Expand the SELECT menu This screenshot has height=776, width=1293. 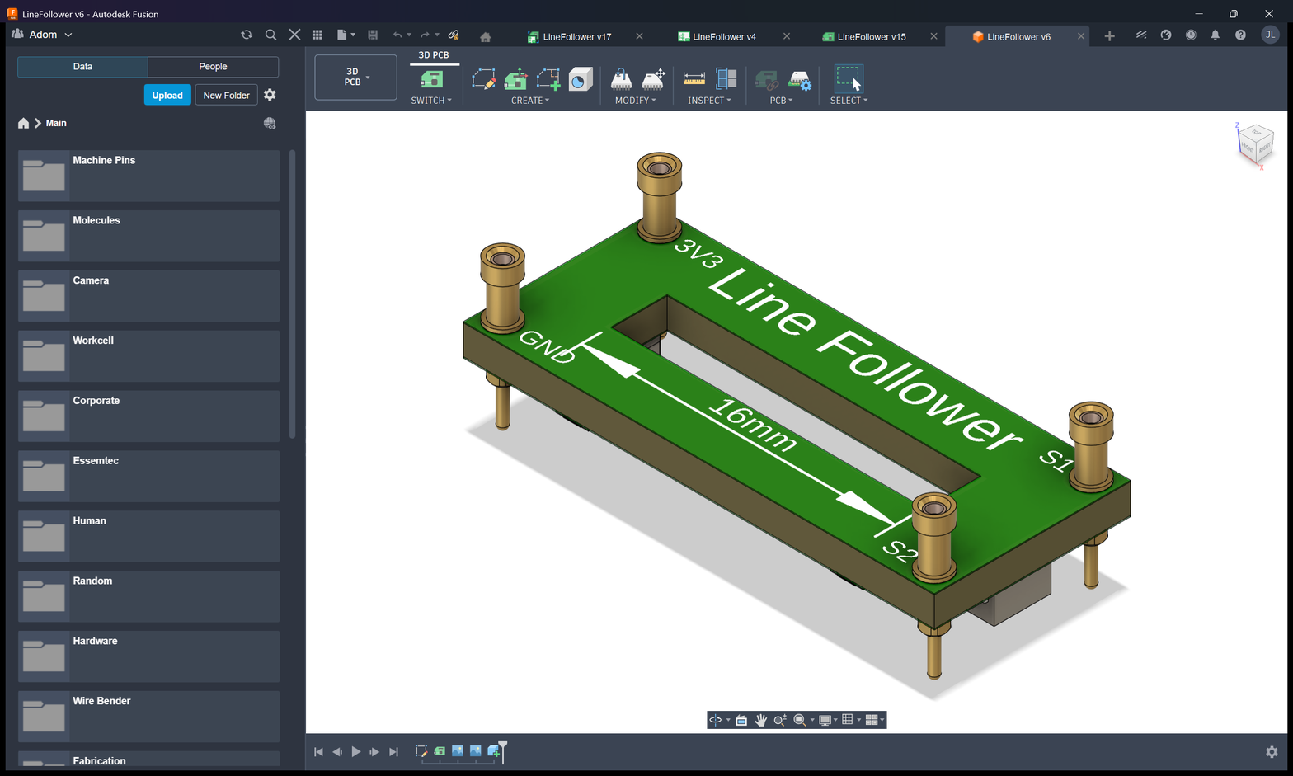849,101
